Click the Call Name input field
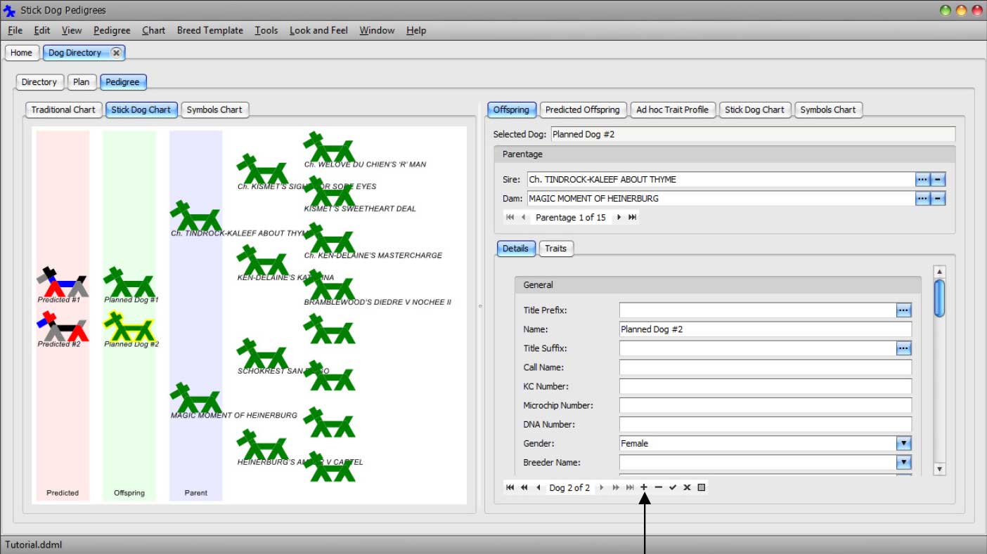The height and width of the screenshot is (554, 987). click(x=765, y=367)
